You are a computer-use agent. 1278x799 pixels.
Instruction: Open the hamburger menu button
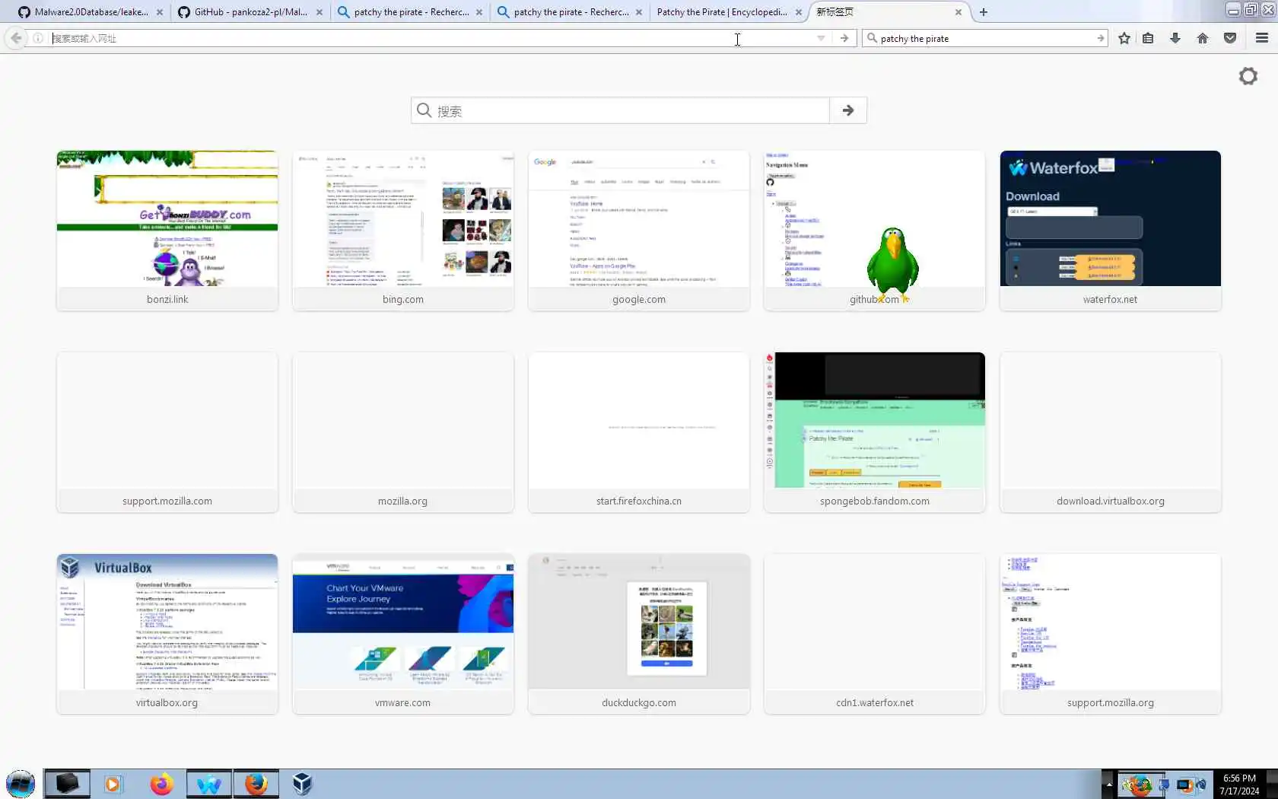click(x=1262, y=38)
